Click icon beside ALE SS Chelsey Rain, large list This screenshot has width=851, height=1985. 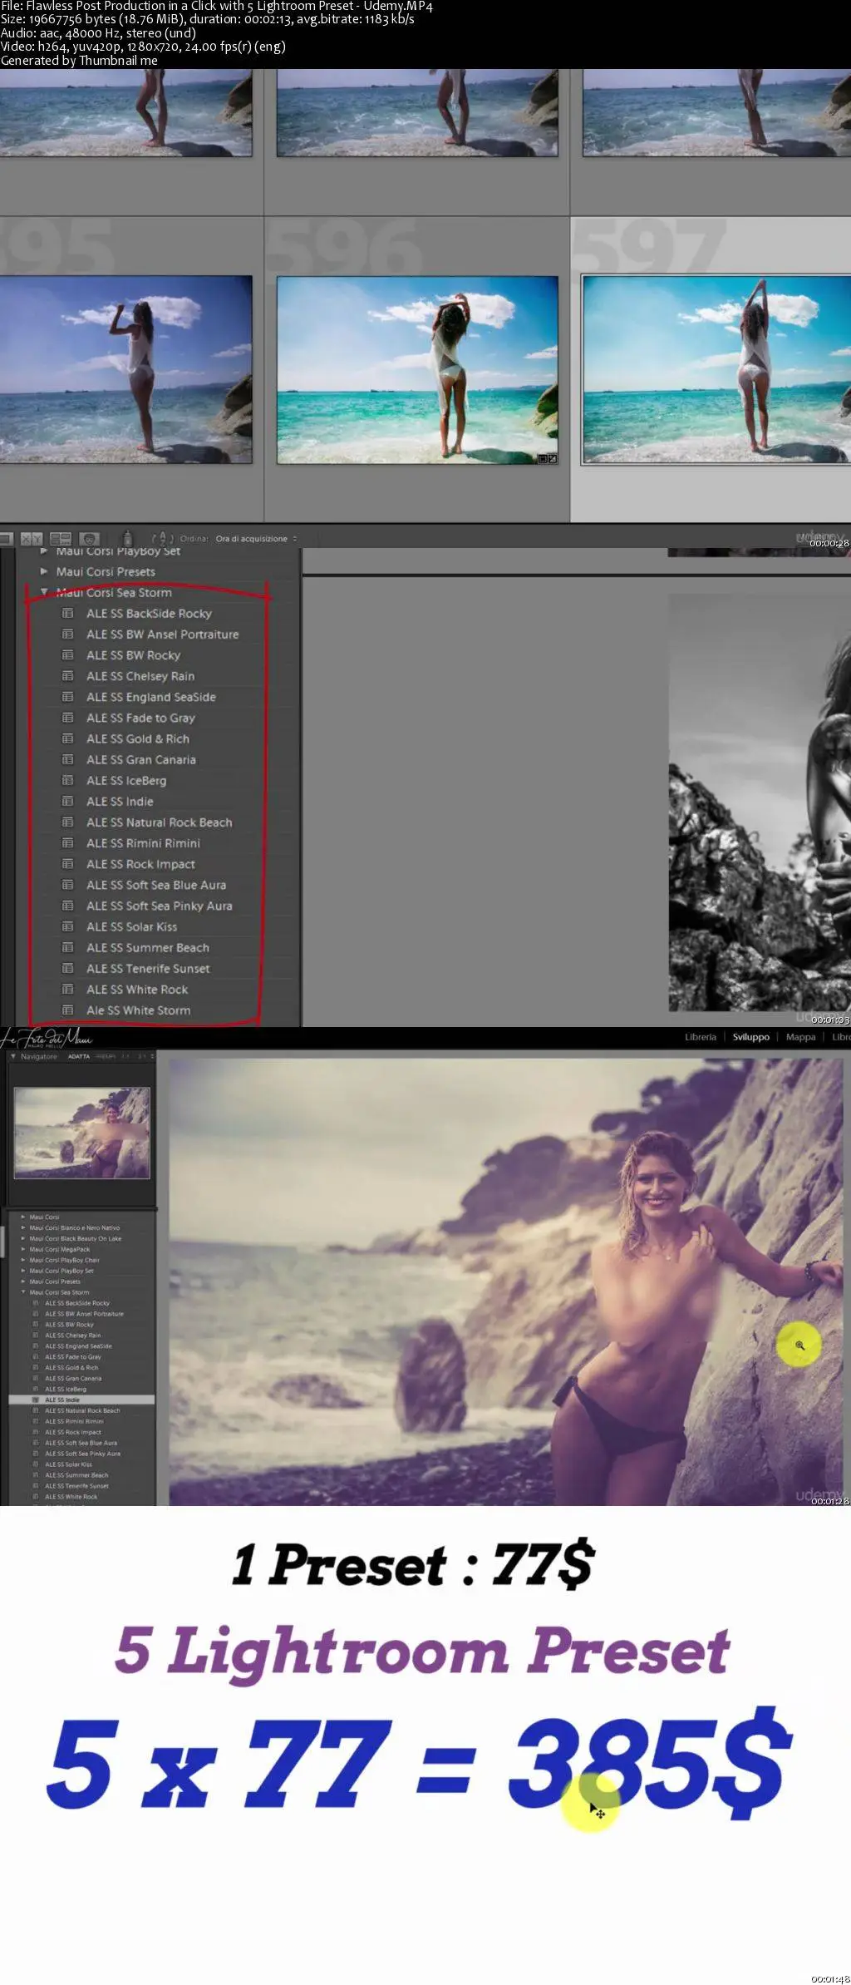pos(68,676)
